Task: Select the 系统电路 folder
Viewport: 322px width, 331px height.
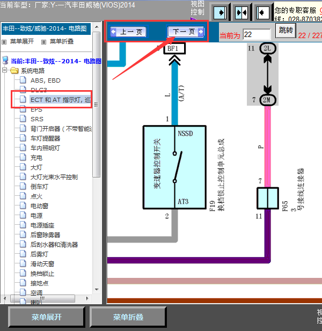Action: click(x=33, y=70)
